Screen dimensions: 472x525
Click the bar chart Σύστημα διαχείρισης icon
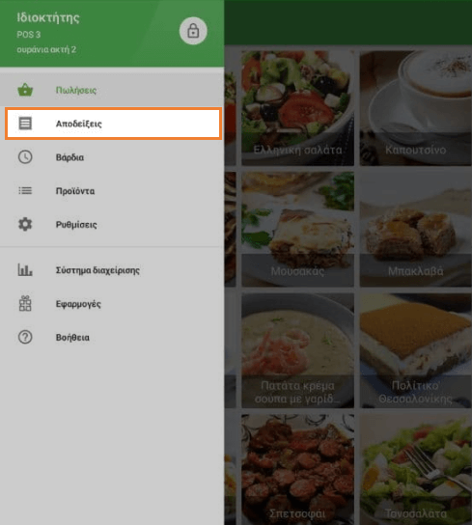click(x=25, y=270)
